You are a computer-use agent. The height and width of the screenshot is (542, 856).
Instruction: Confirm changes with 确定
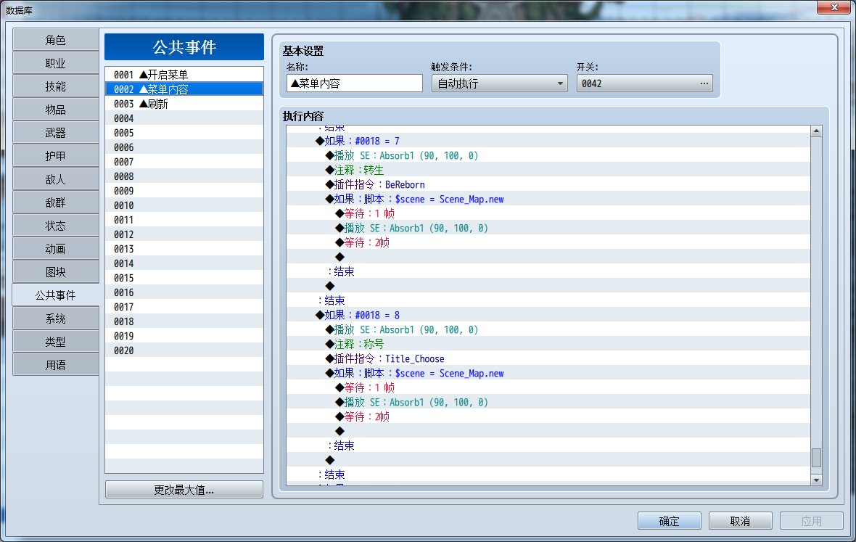click(670, 521)
